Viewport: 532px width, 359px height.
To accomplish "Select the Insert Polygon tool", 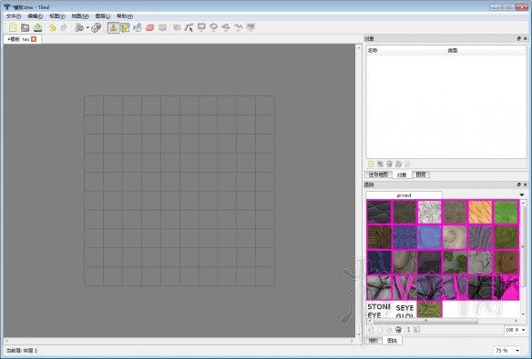I will point(226,28).
